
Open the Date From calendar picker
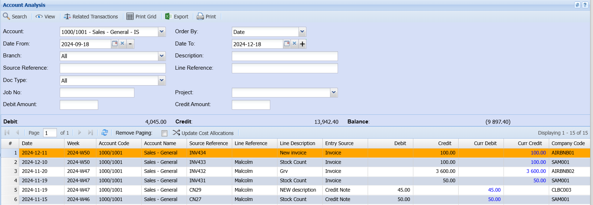[114, 44]
